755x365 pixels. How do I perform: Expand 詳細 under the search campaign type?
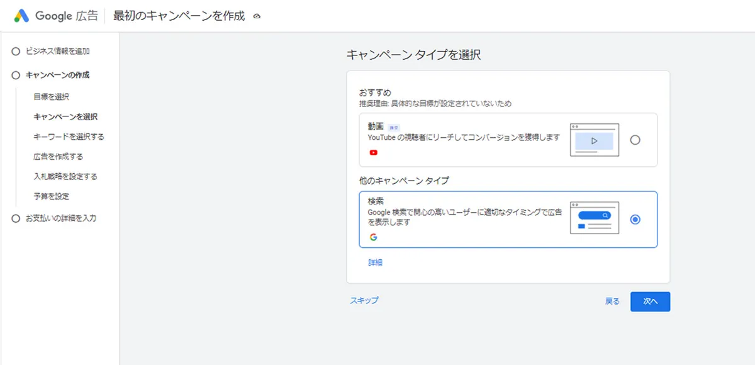pyautogui.click(x=375, y=262)
